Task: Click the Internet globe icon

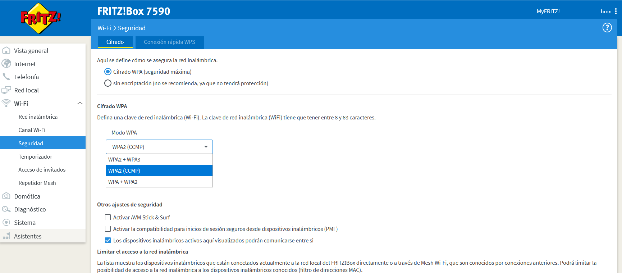Action: [6, 64]
